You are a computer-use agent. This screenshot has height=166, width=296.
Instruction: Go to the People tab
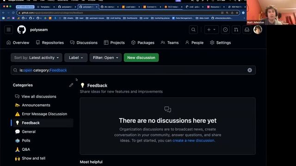[x=194, y=43]
